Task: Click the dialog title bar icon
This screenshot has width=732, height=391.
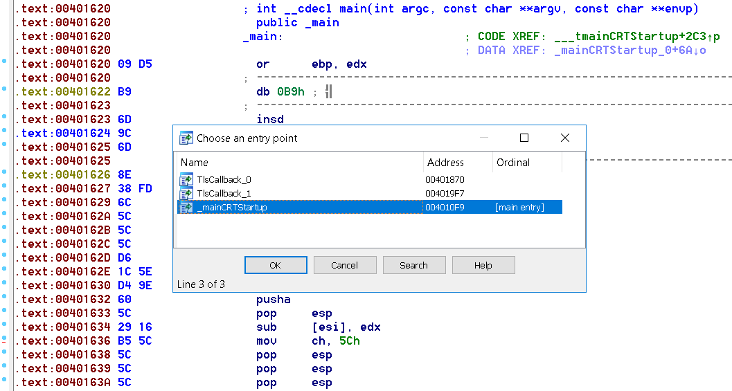Action: pyautogui.click(x=186, y=138)
